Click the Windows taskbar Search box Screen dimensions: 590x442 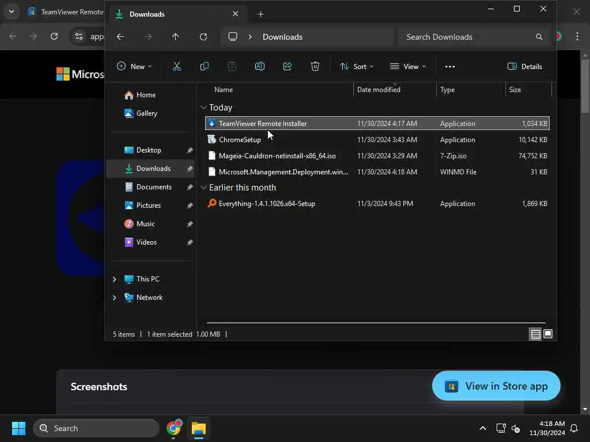[96, 428]
